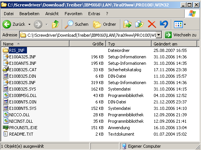Screen dimensions: 201x150
Task: Click the file name E100B325.CAT
Action: (23, 70)
